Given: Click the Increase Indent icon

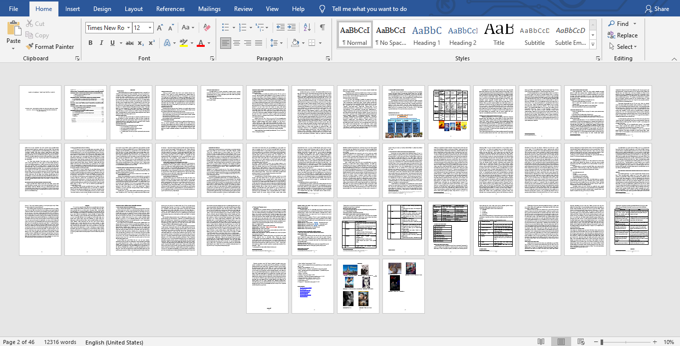Looking at the screenshot, I should (291, 27).
